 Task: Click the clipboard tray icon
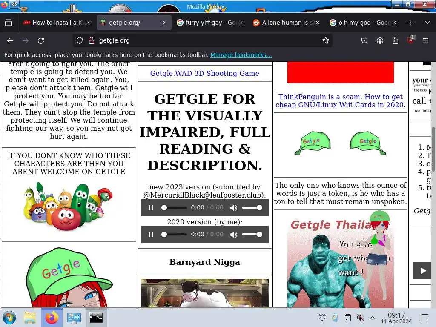(x=347, y=318)
